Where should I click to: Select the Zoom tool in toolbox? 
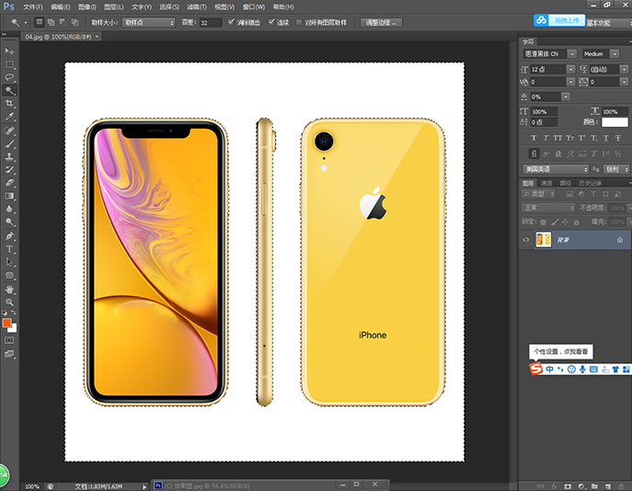pos(9,303)
